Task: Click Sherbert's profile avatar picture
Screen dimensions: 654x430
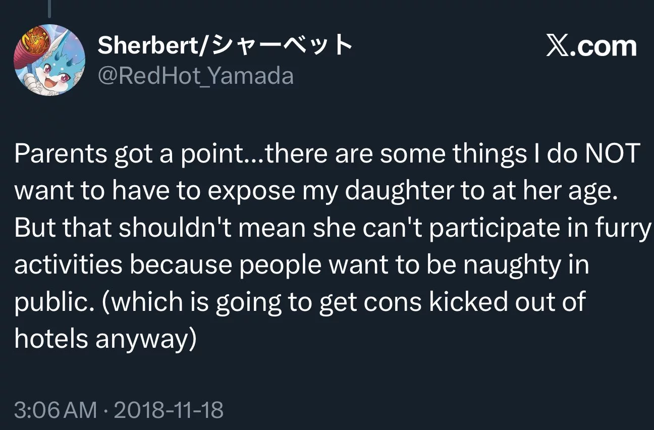Action: coord(49,60)
